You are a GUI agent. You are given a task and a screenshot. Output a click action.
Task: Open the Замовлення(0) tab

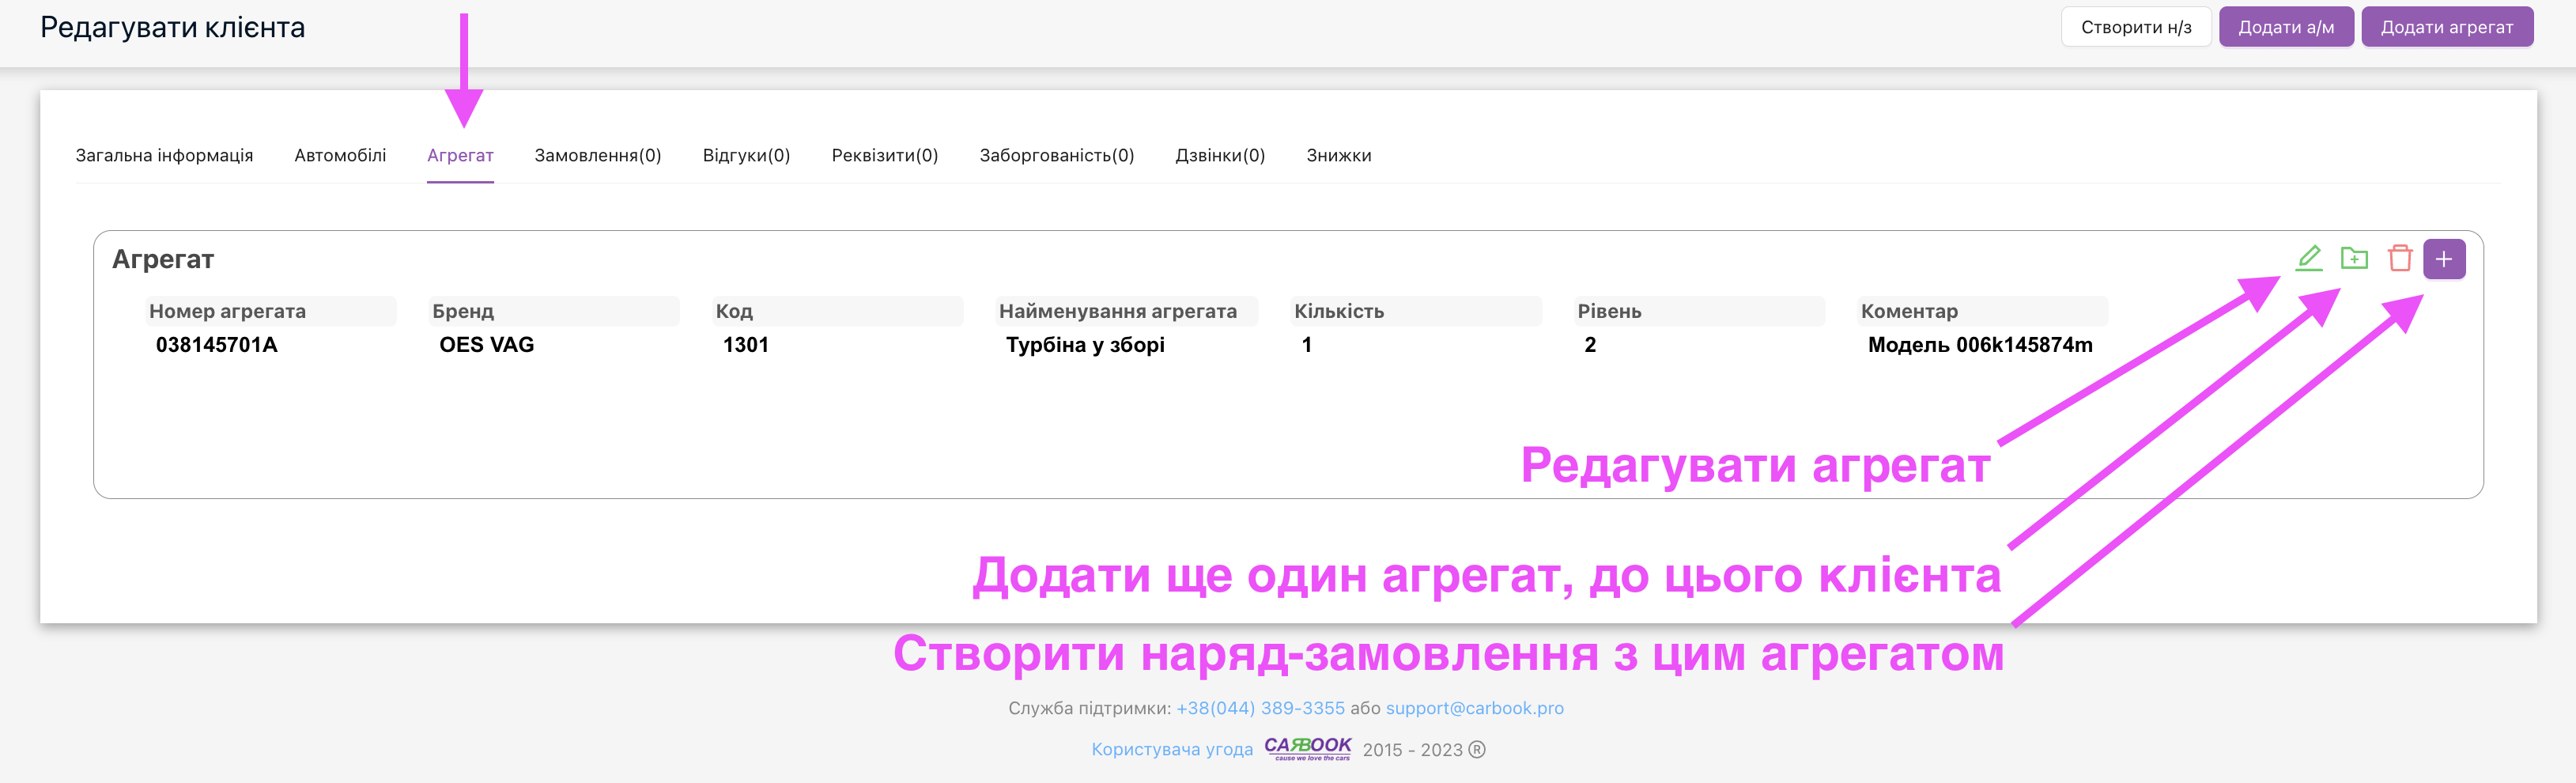(x=598, y=155)
